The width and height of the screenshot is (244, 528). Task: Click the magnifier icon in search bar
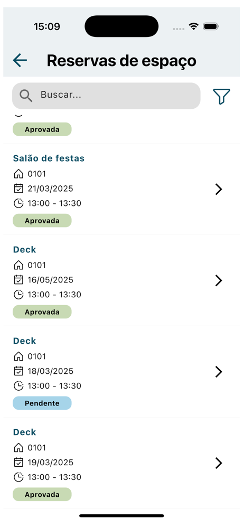click(x=26, y=96)
